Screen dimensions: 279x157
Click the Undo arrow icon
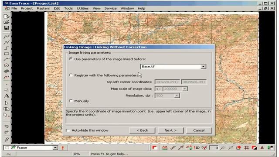7,126
